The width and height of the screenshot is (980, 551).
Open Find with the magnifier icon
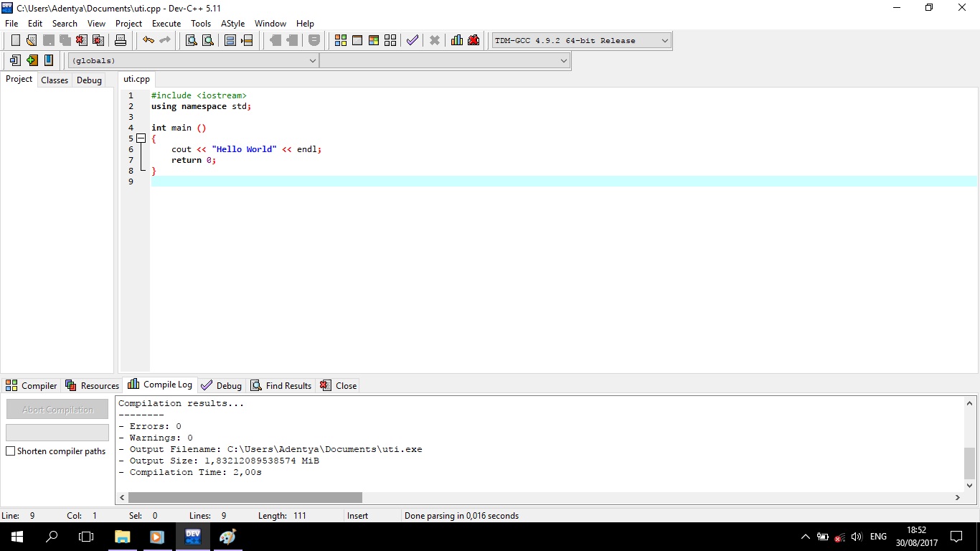point(192,40)
